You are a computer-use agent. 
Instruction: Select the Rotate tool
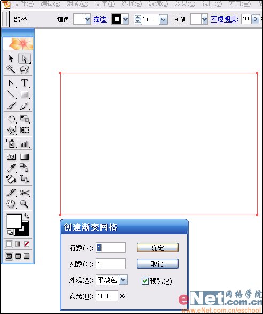click(x=11, y=119)
